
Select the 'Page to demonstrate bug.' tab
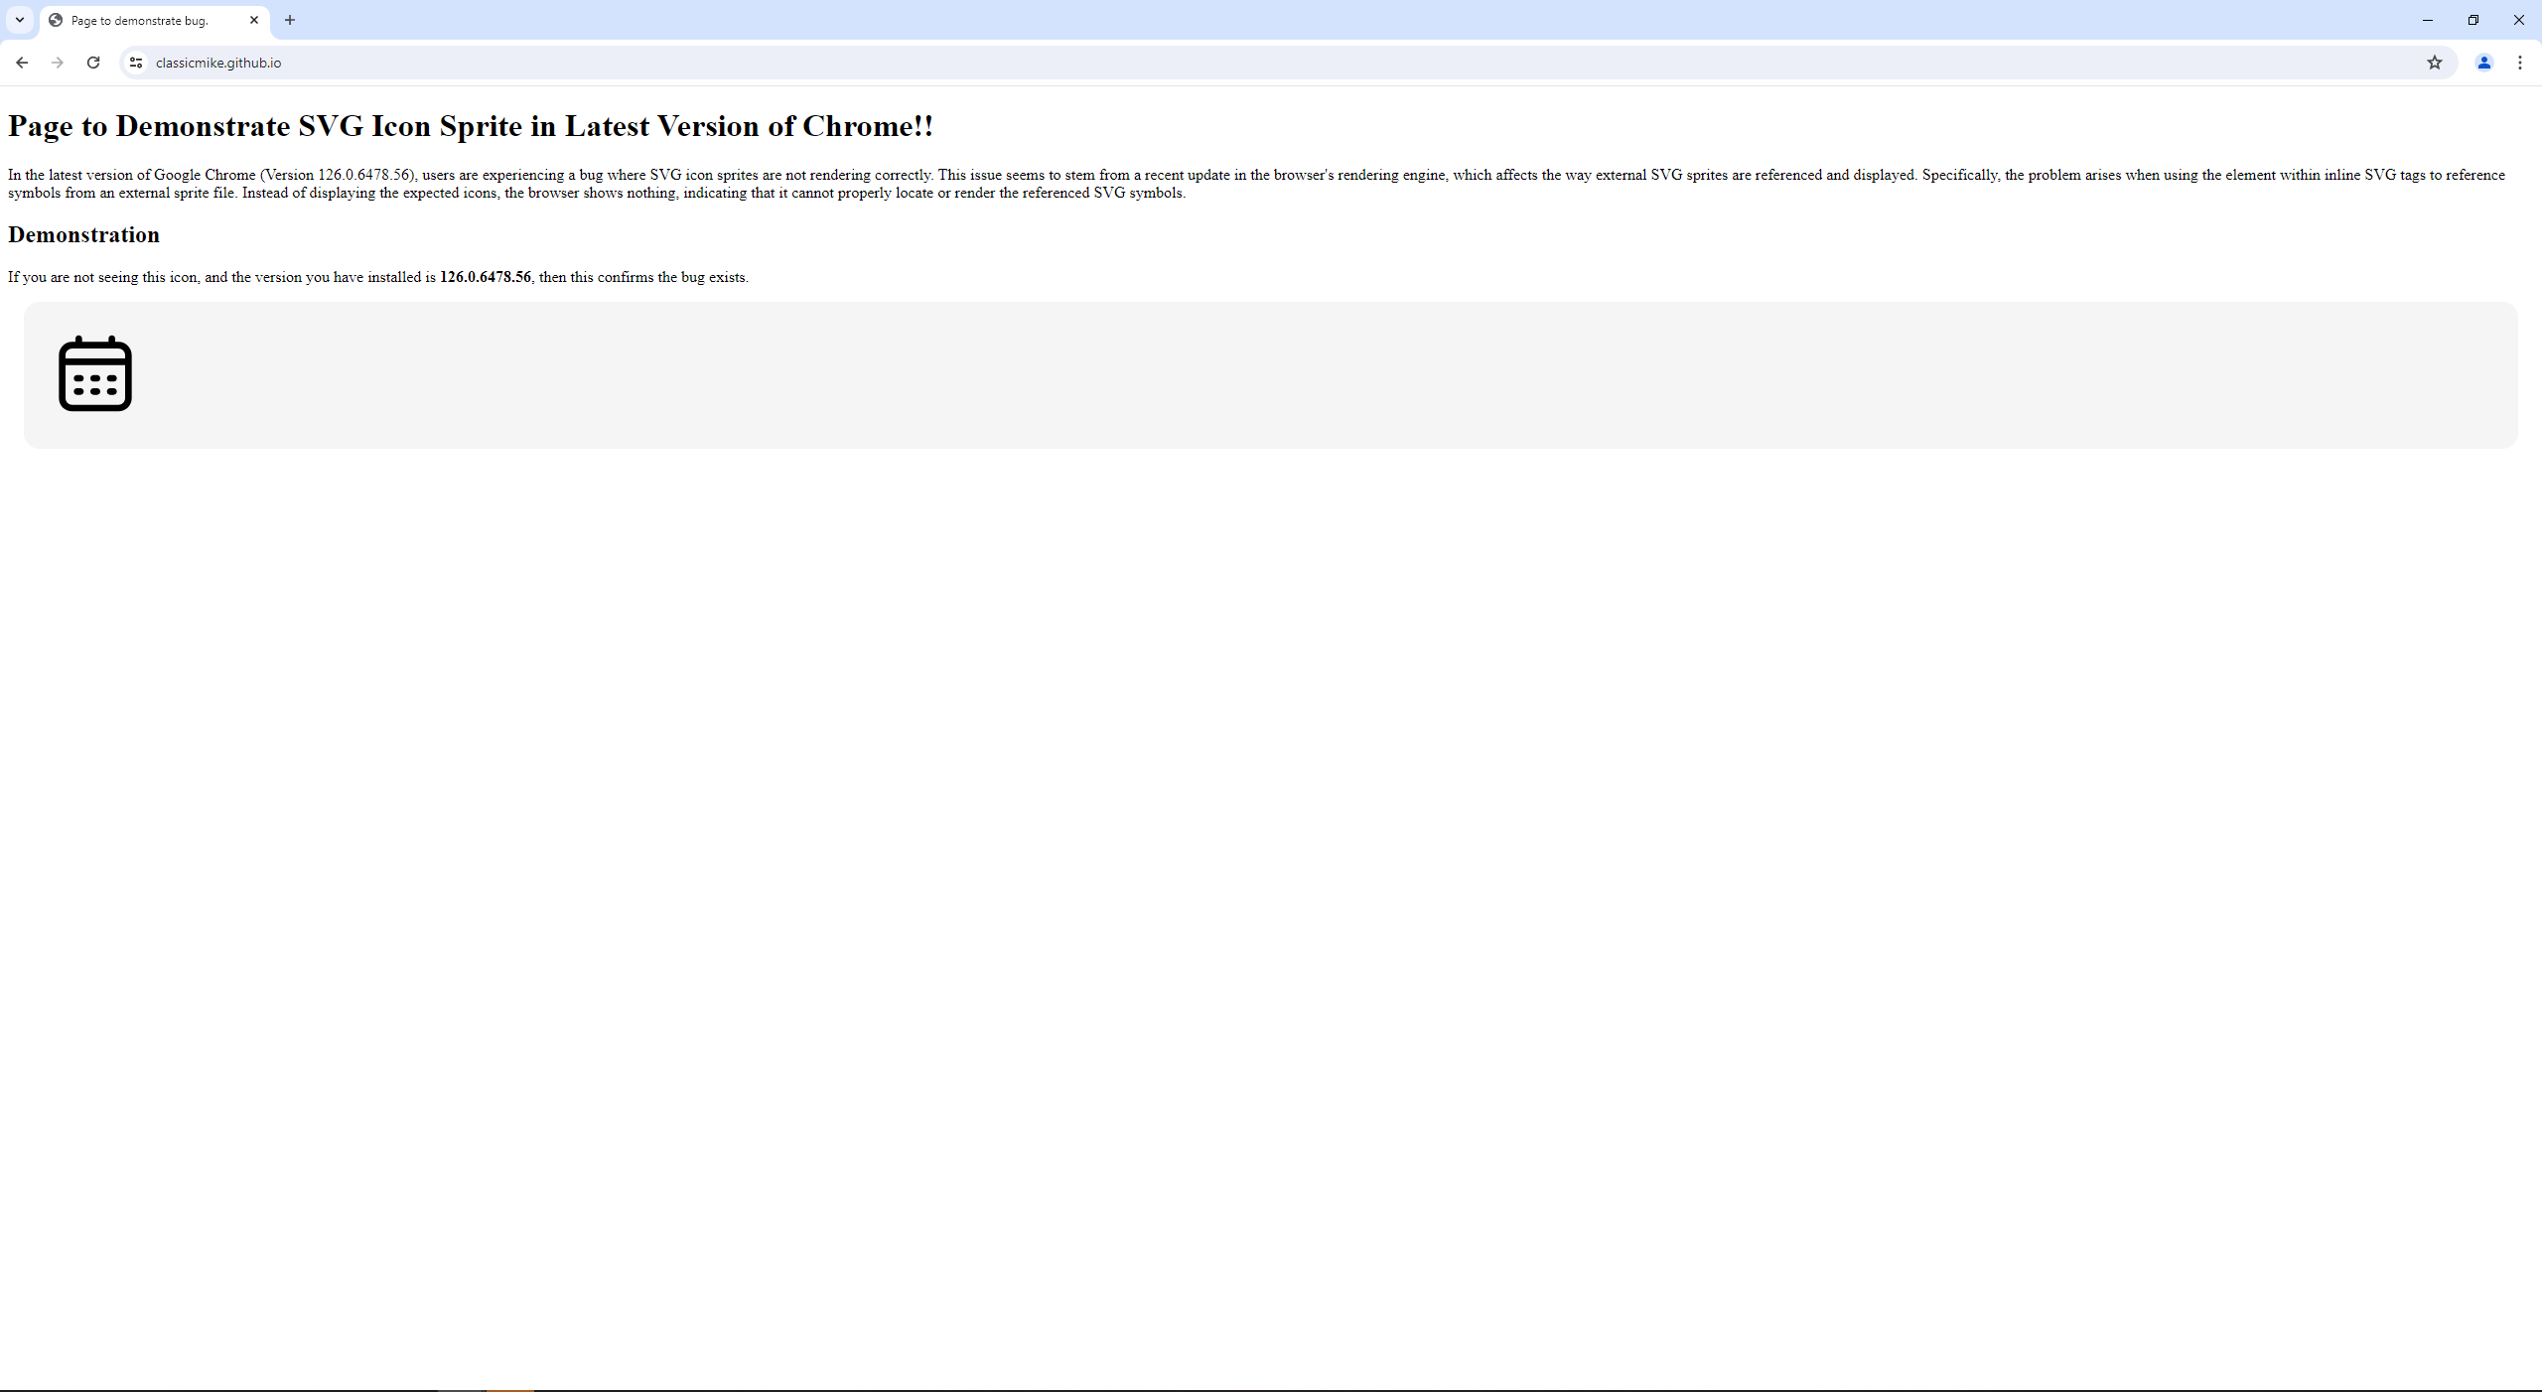149,20
